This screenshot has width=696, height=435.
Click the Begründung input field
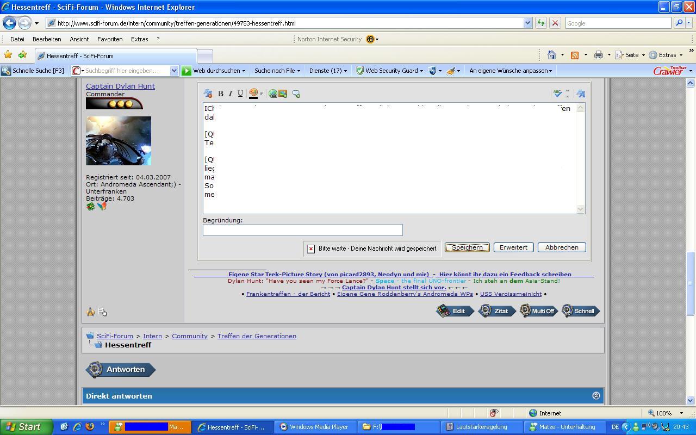[302, 230]
